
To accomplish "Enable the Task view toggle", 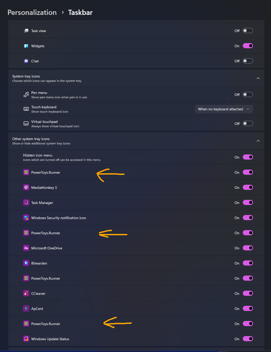I will coord(248,30).
